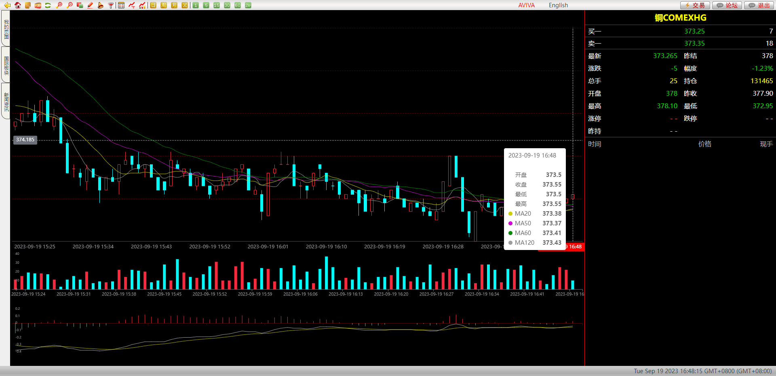The image size is (776, 376).
Task: Zoom in with the plus magnifier
Action: [x=59, y=5]
